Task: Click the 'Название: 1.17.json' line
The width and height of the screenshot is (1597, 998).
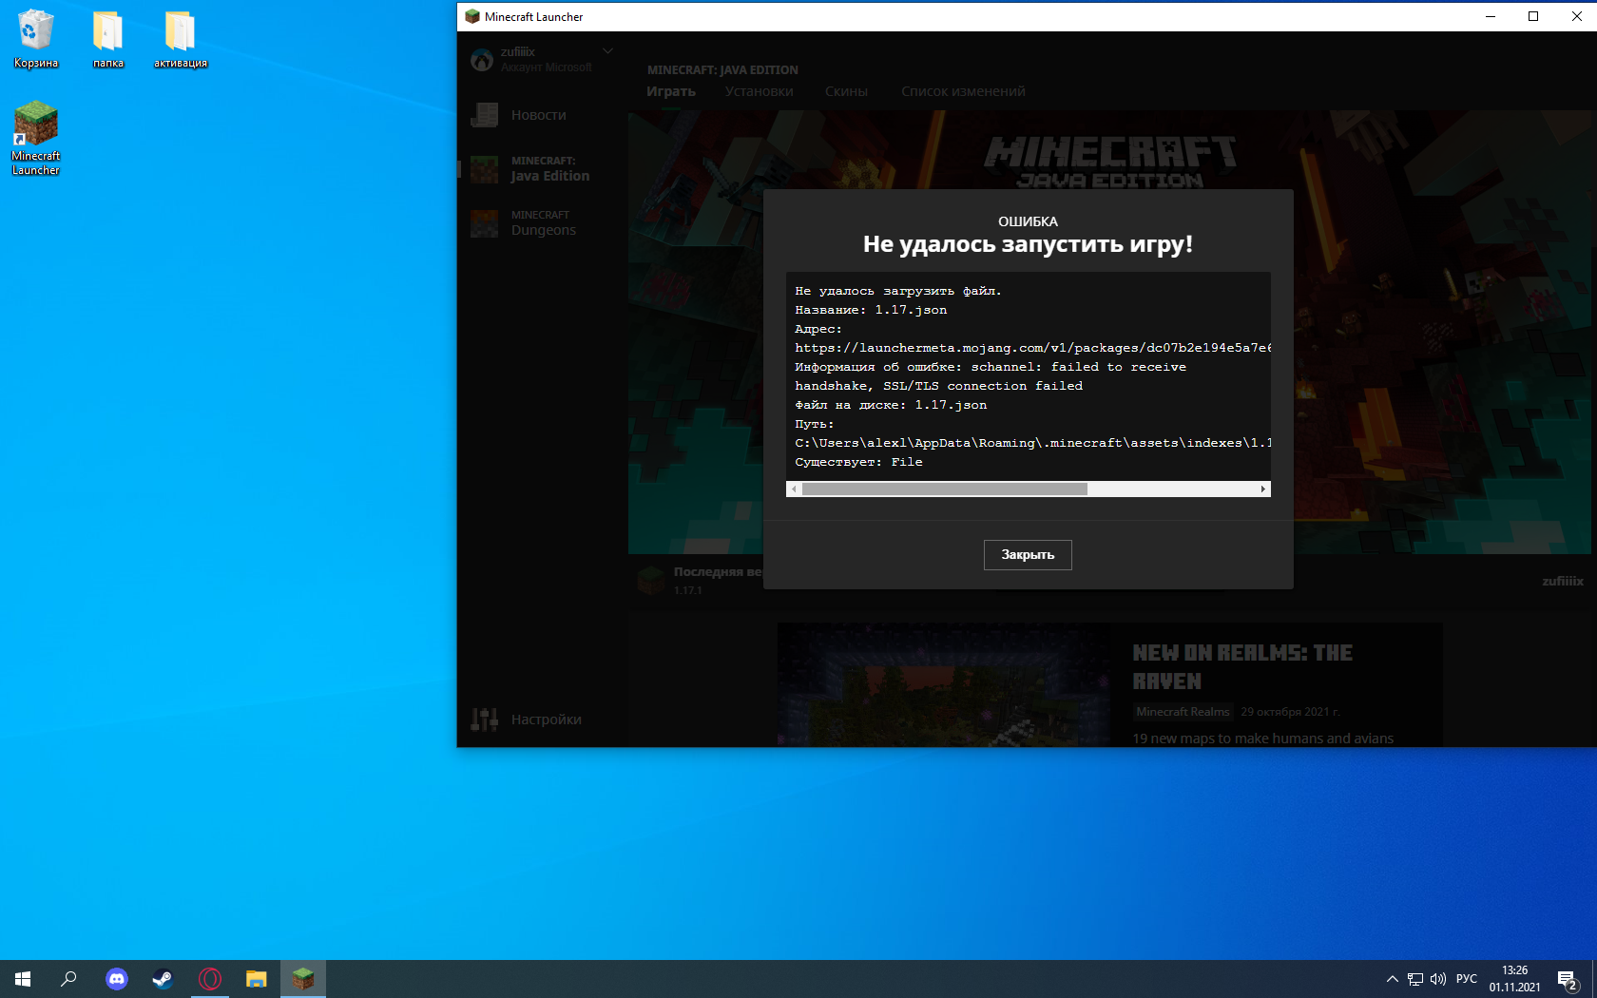Action: (x=871, y=310)
